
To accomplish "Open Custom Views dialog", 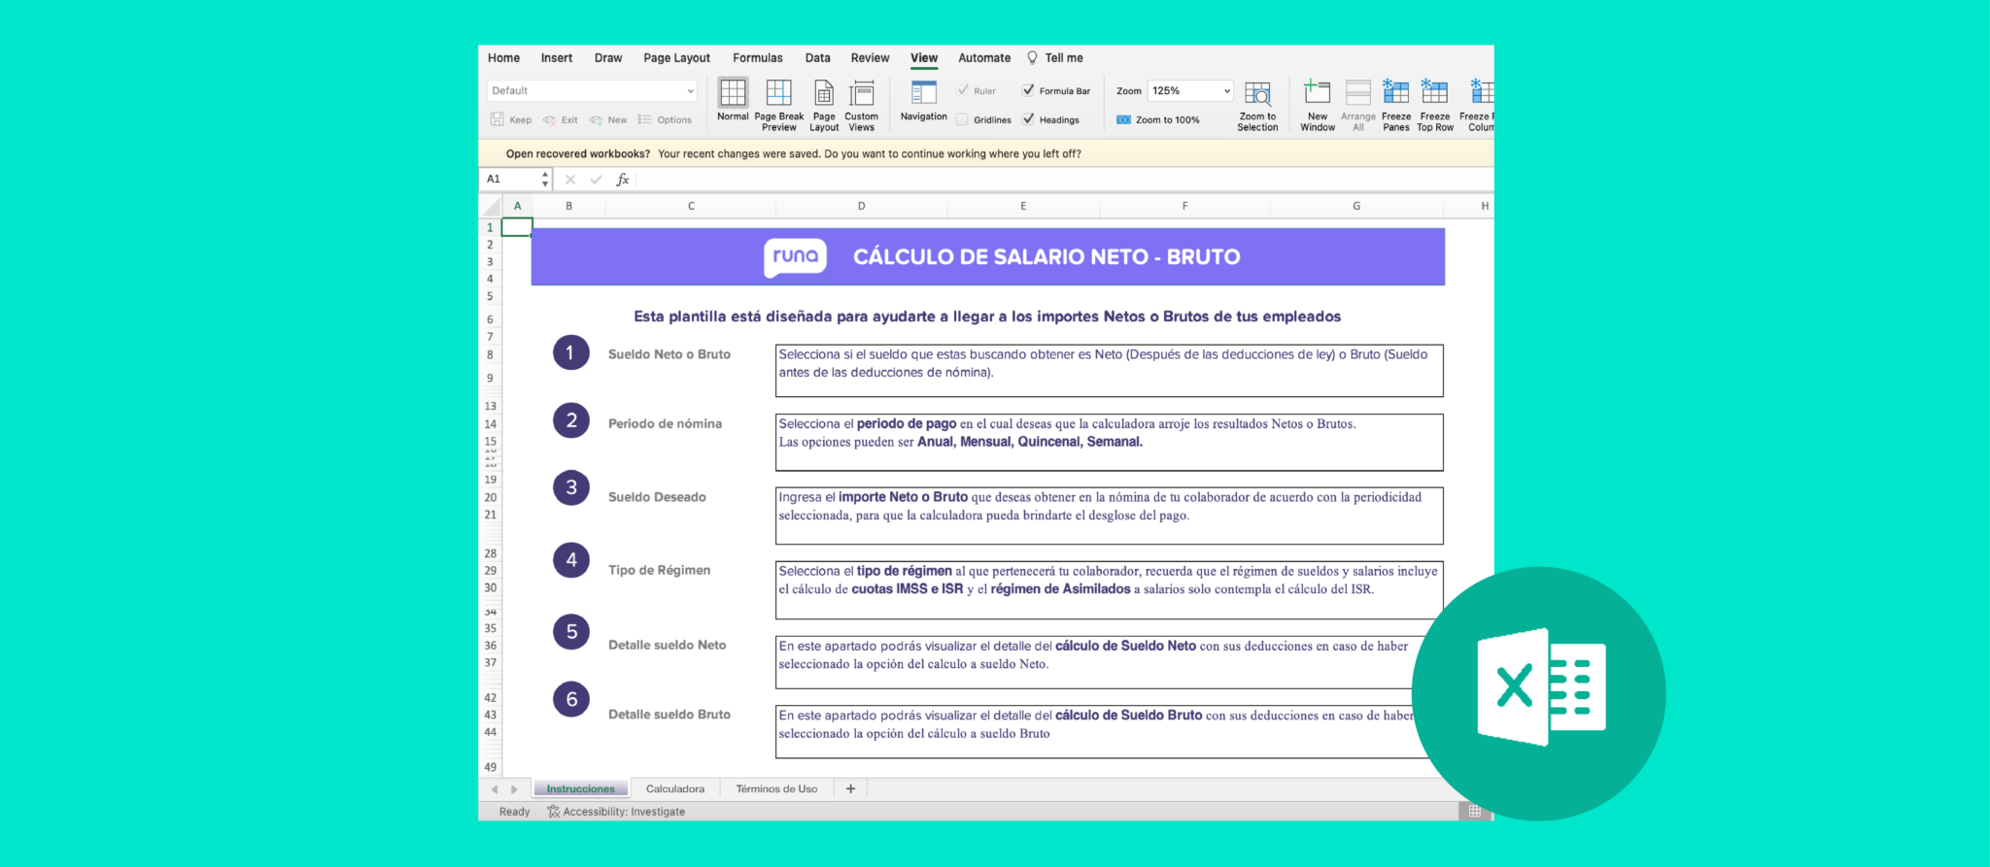I will [861, 93].
